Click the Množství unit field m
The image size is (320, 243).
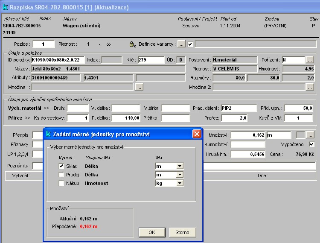coord(279,135)
